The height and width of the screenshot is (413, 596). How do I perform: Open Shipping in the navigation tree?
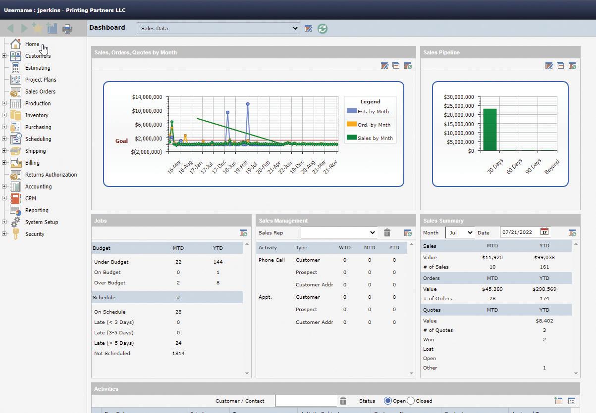pyautogui.click(x=35, y=151)
